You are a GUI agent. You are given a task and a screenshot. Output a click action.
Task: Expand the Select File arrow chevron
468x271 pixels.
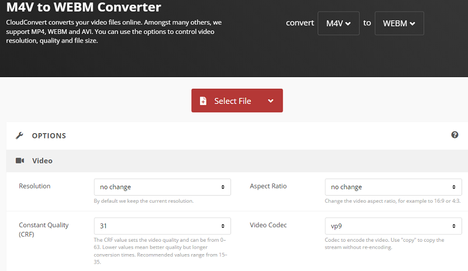click(x=271, y=101)
